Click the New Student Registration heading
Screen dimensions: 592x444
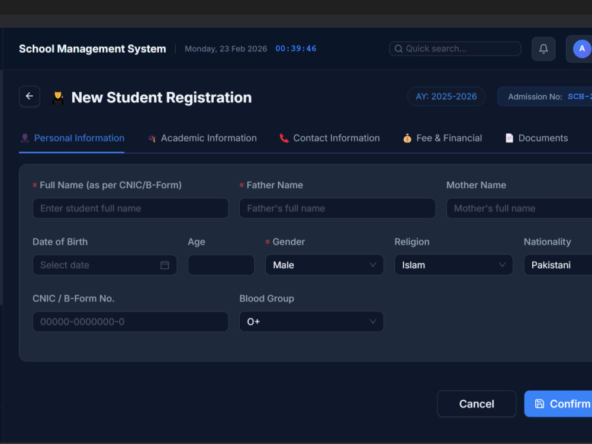(162, 98)
